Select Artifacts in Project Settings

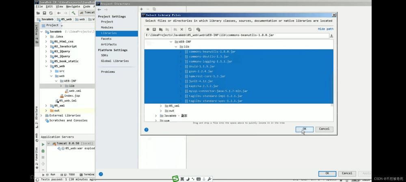[109, 44]
